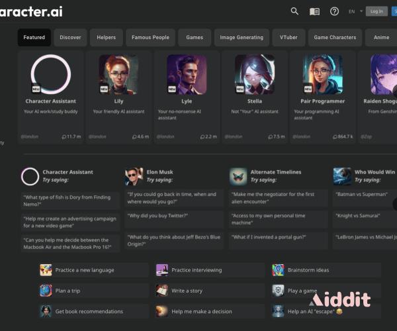Open Lyle's avatar card
Image resolution: width=397 pixels, height=331 pixels.
pyautogui.click(x=187, y=74)
